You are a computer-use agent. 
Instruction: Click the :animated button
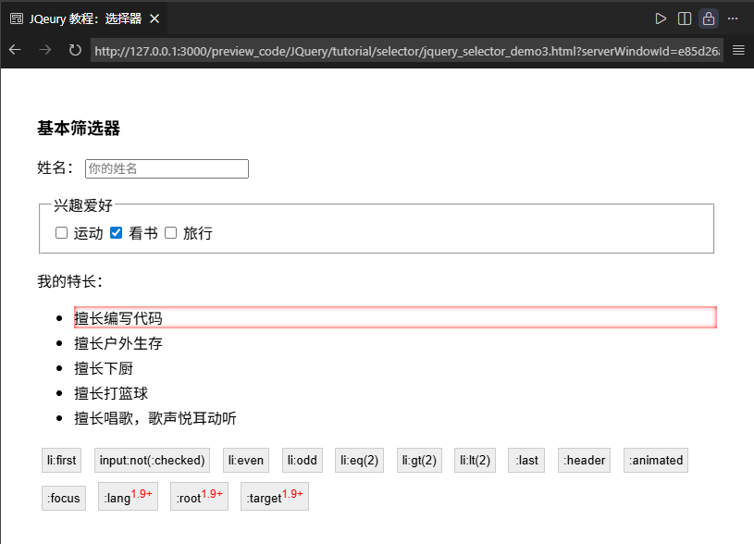[656, 461]
